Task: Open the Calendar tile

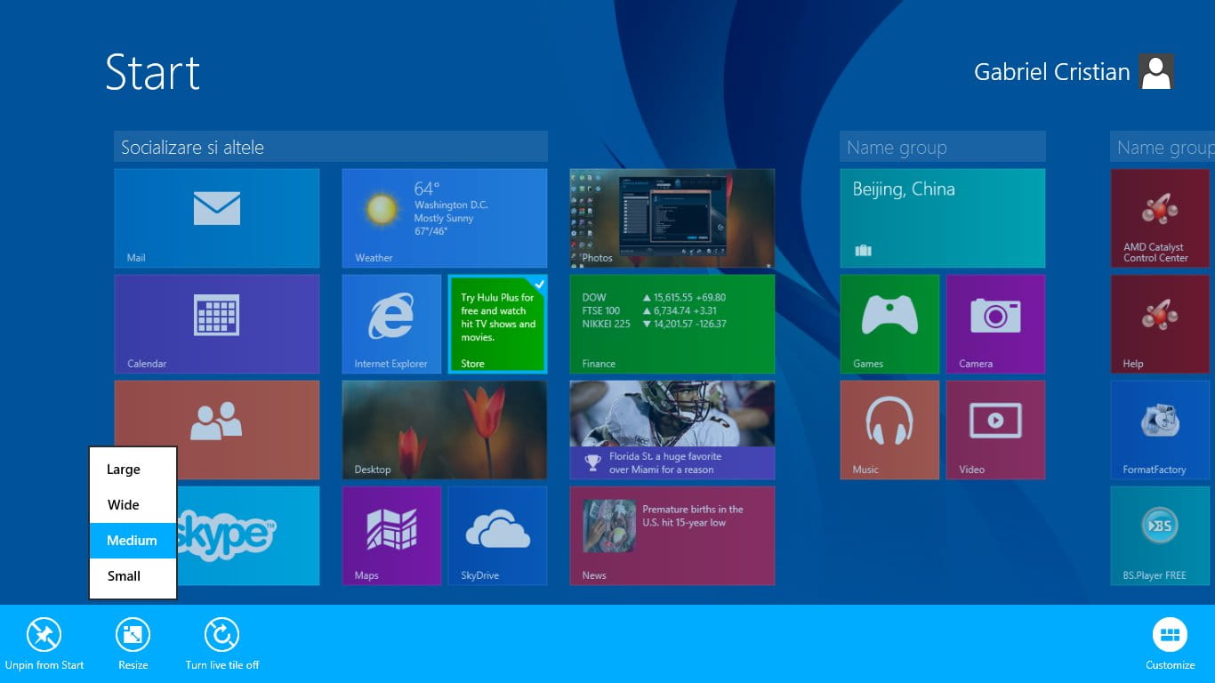Action: tap(217, 324)
